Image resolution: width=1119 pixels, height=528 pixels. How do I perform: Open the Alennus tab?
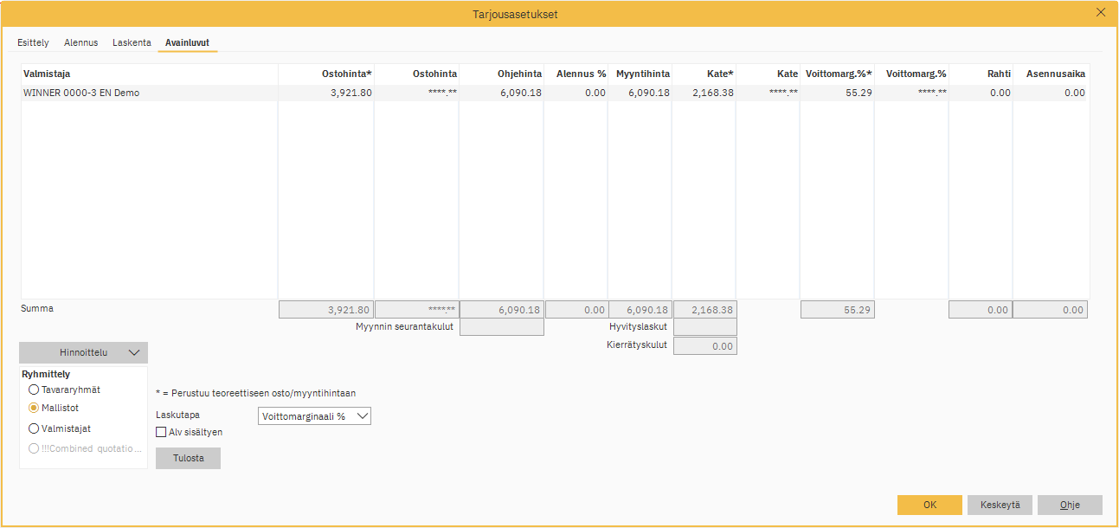coord(80,42)
